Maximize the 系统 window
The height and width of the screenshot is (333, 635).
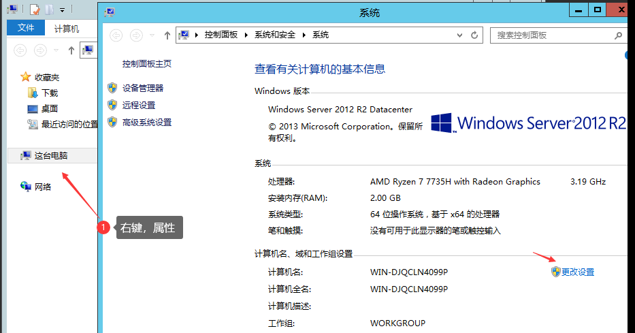(598, 10)
